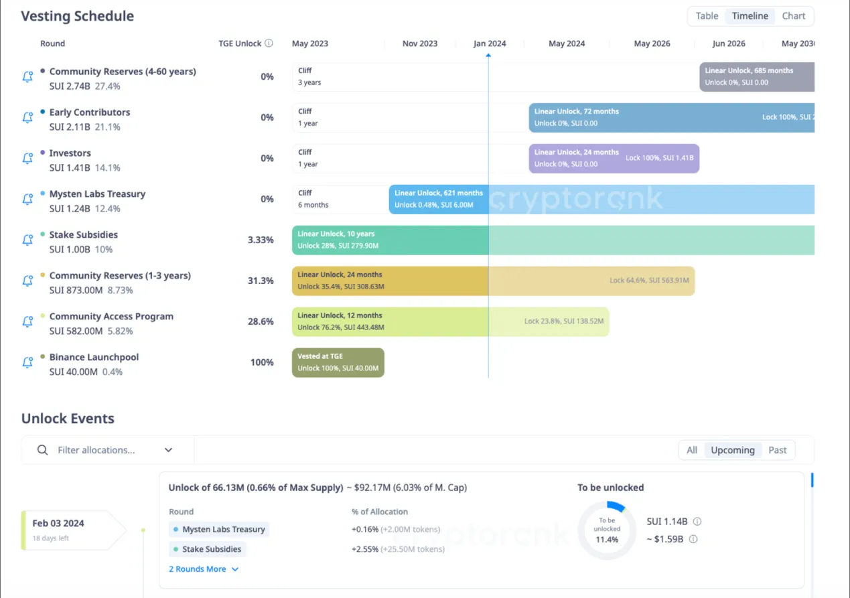
Task: Click the bell icon for Community Reserves (4-60 years)
Action: coord(27,77)
